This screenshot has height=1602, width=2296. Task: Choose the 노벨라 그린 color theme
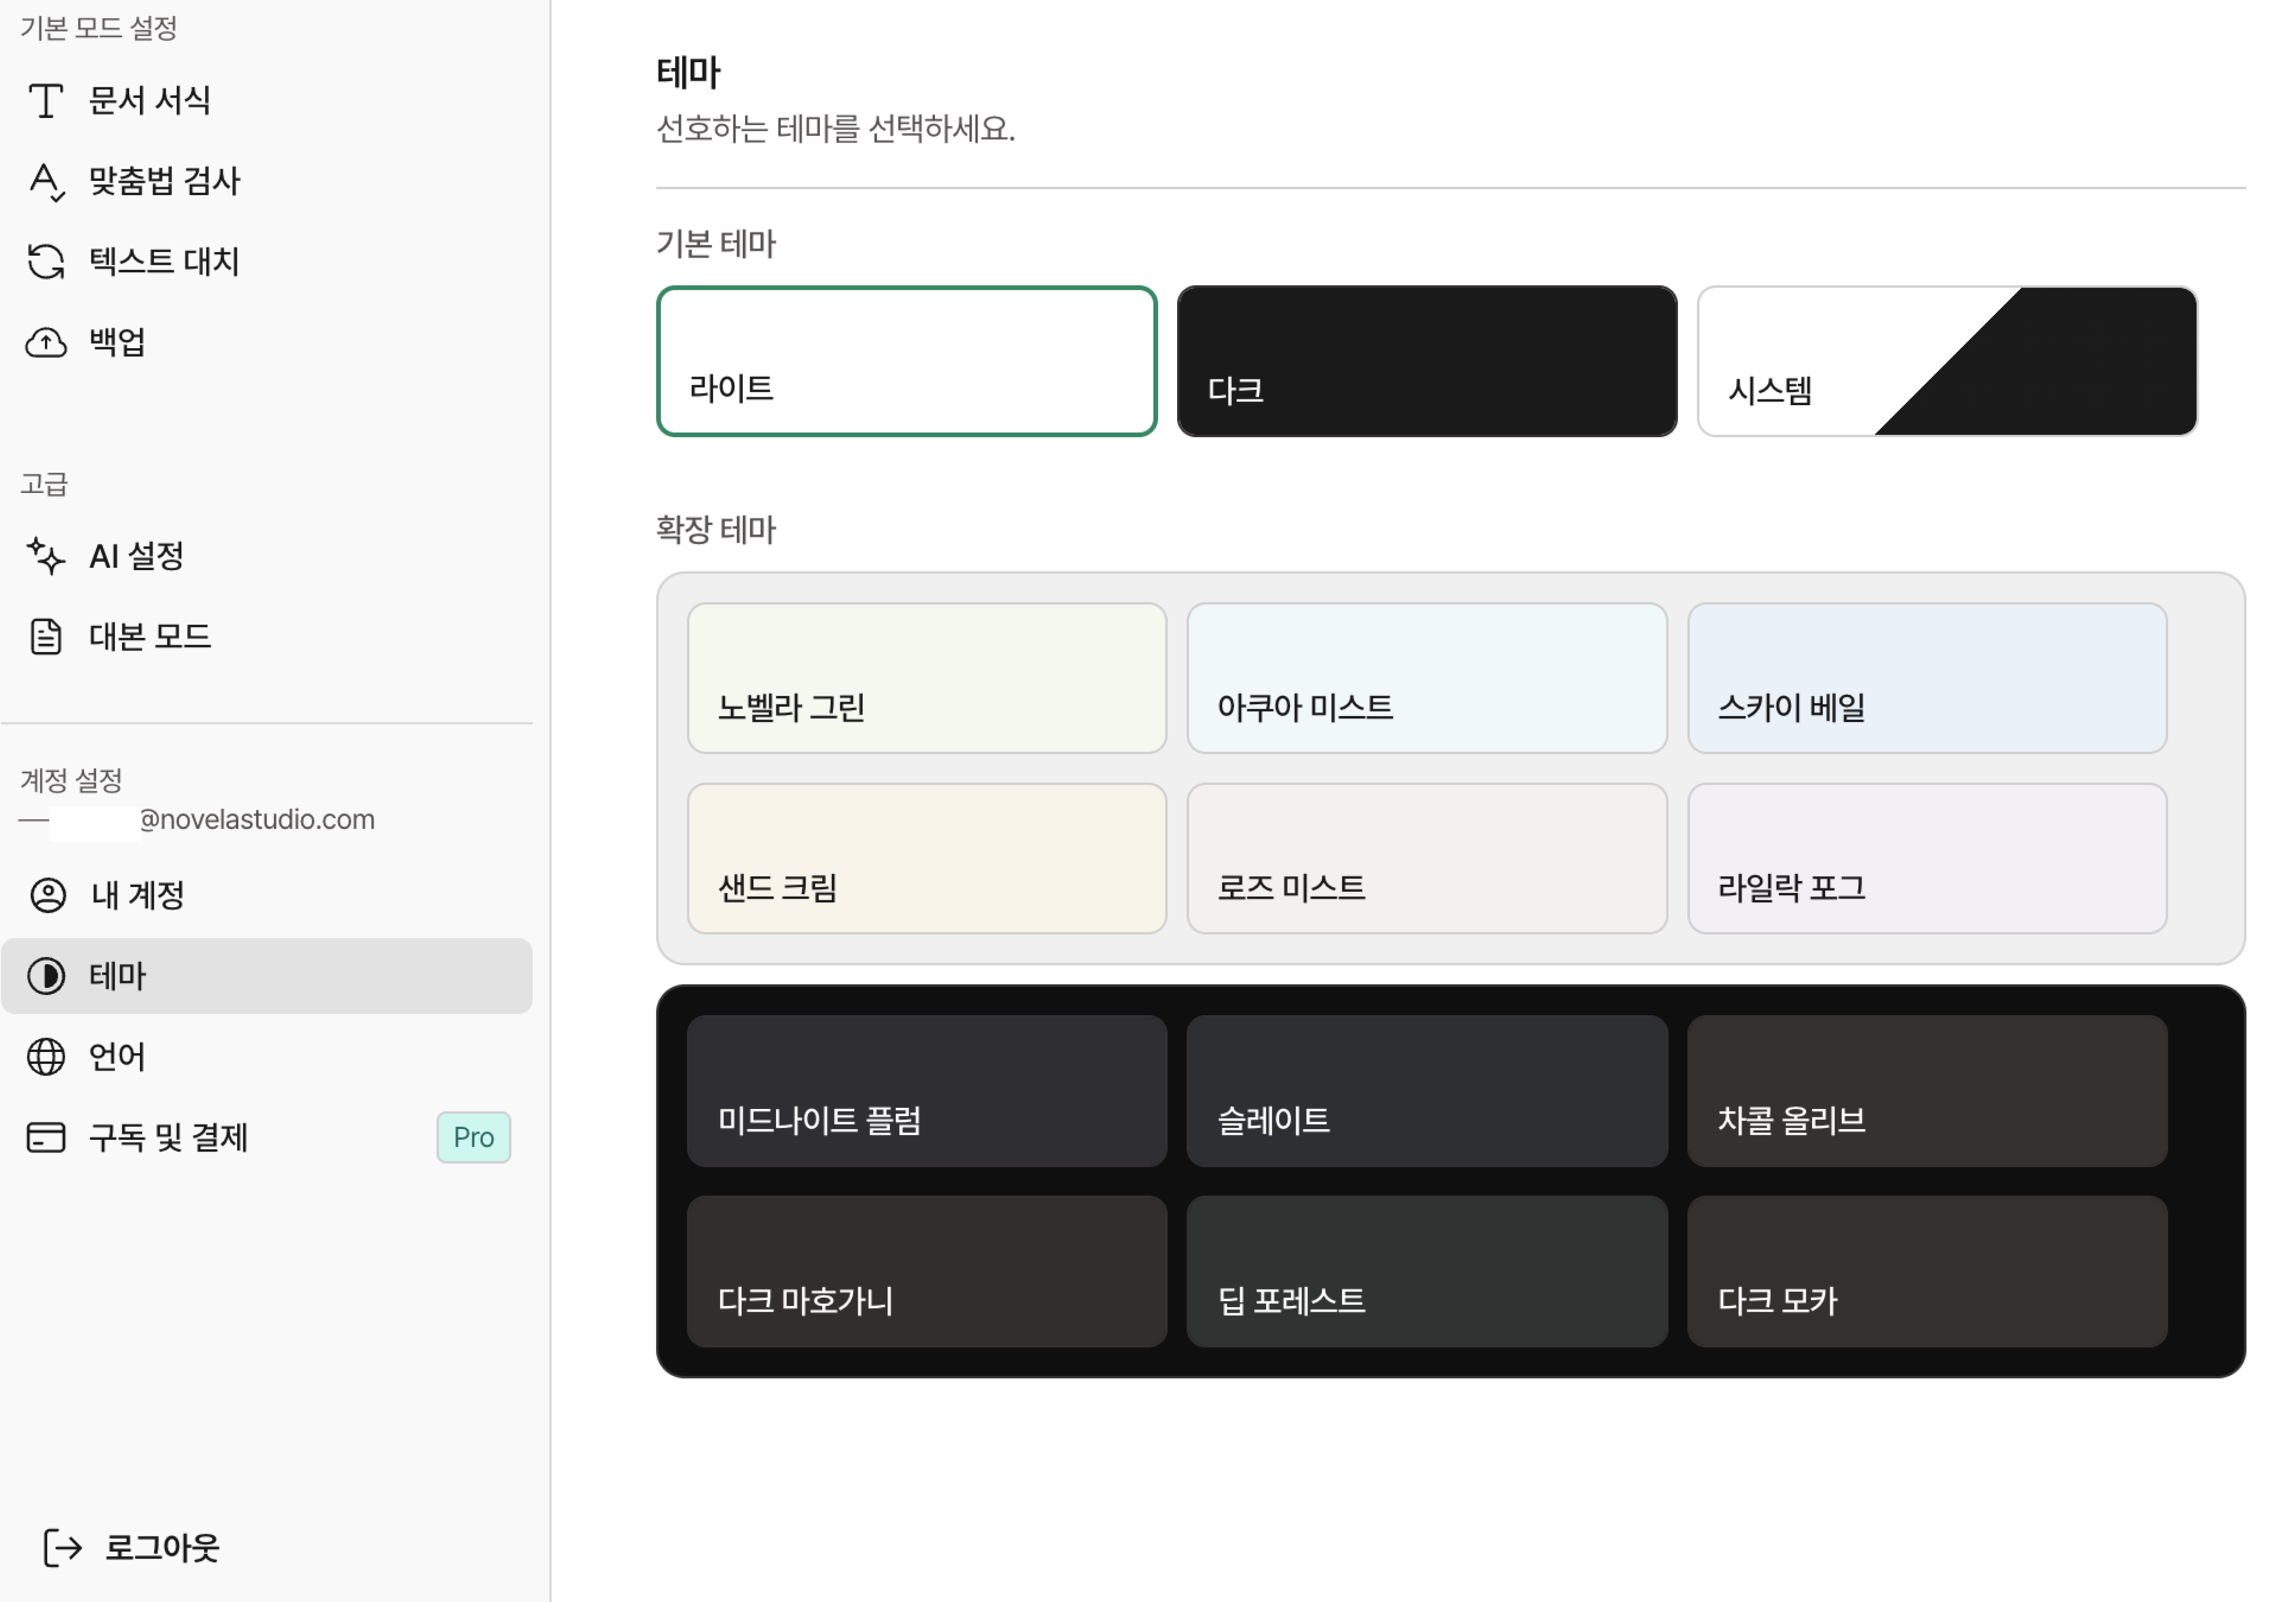click(x=927, y=678)
